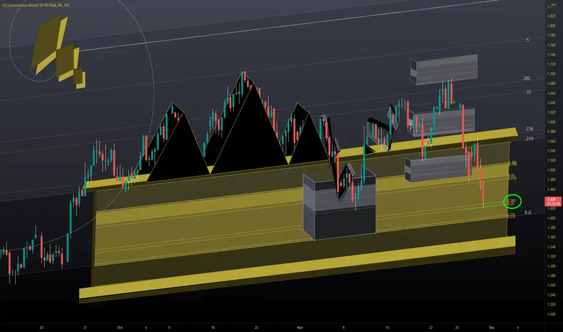Click 1.580 on the price scale
Screen dimensions: 563x332
[x=551, y=132]
